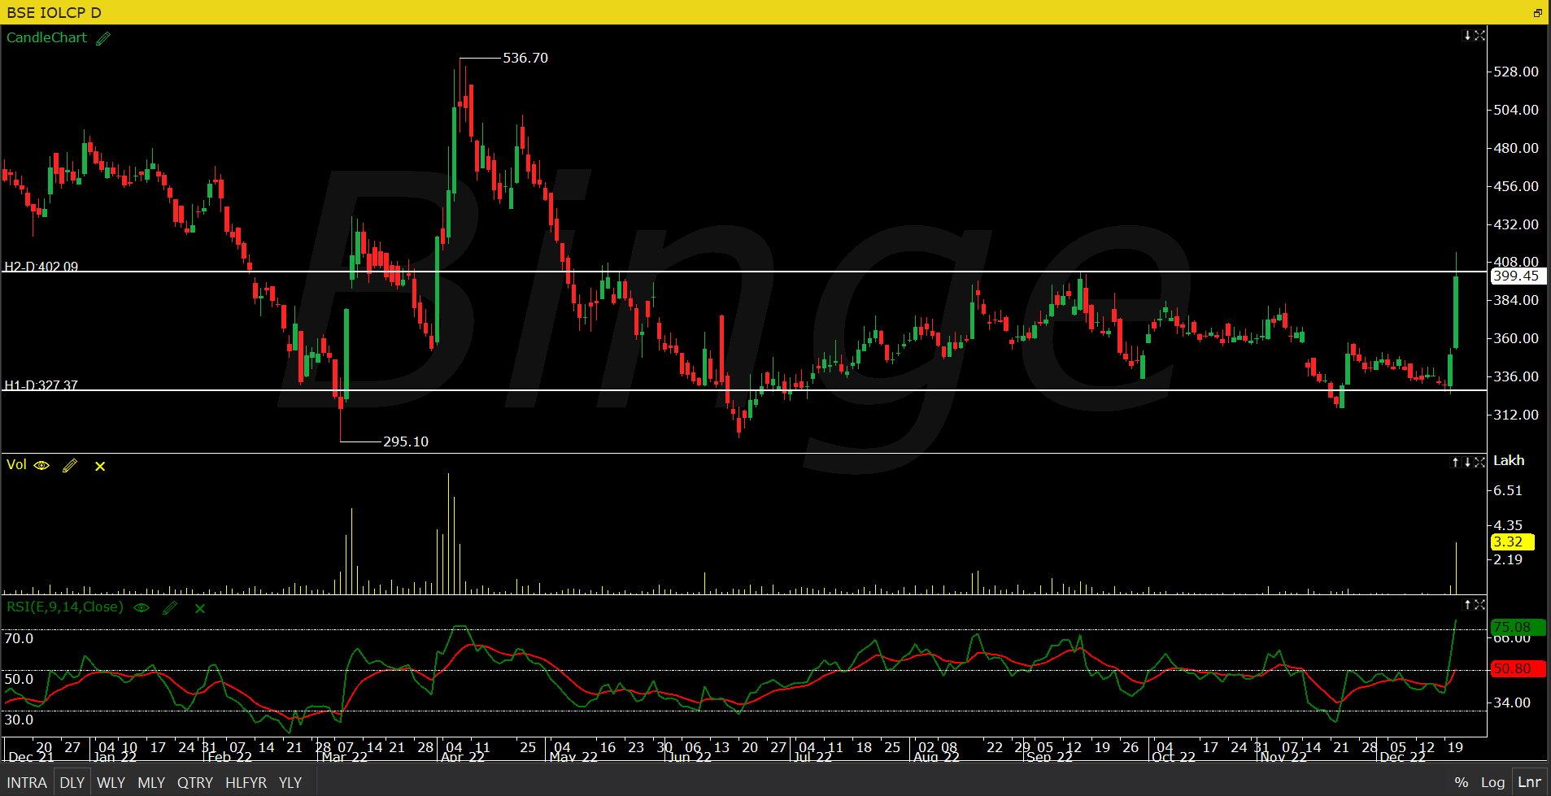Image resolution: width=1551 pixels, height=796 pixels.
Task: Switch to the WLY weekly timeframe
Action: click(111, 782)
